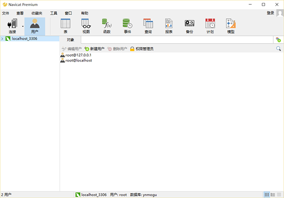Open the Query (查询) toolbar icon
284x198 pixels.
pos(148,26)
